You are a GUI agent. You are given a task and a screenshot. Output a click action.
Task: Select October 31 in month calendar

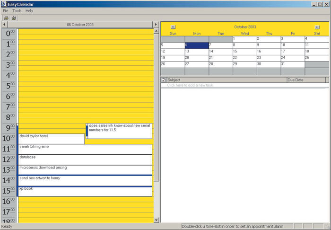click(292, 64)
